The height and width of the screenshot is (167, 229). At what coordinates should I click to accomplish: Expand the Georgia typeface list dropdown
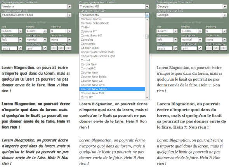225,7
